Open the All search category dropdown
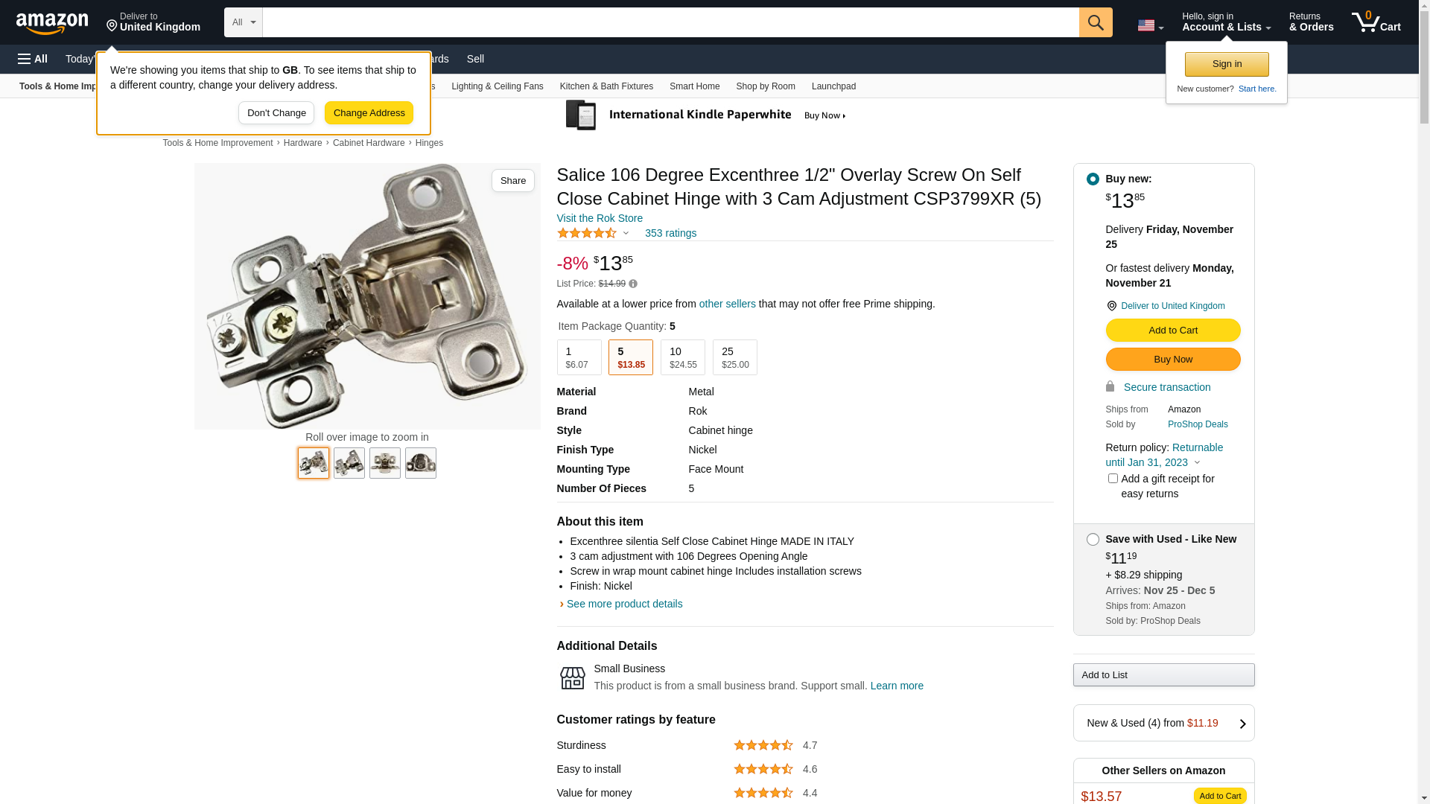 [243, 22]
